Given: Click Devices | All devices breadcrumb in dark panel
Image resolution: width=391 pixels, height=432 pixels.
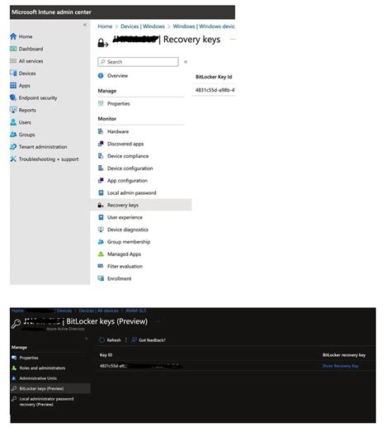Looking at the screenshot, I should coord(98,311).
